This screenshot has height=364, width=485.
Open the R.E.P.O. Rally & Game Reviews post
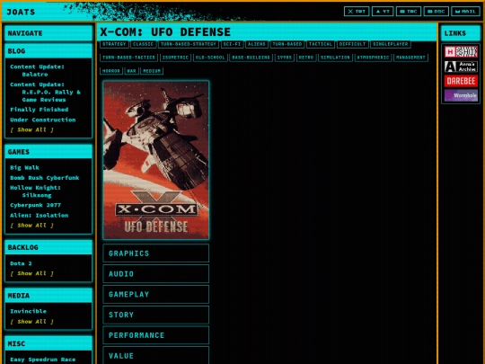[x=45, y=92]
